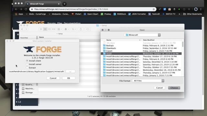Screen dimensions: 207x116
Task: Click Cancel in the Open dialog
Action: tap(159, 88)
